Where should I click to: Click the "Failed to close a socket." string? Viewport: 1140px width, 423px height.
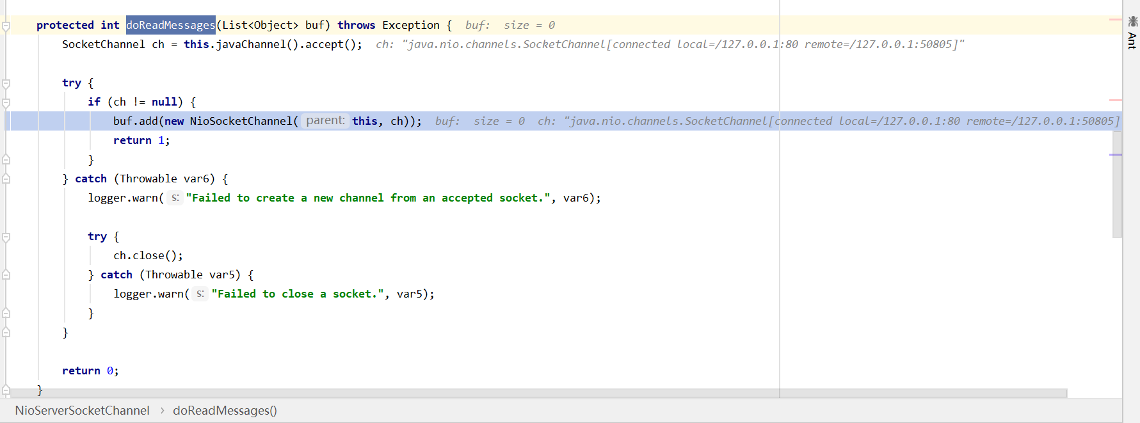tap(298, 294)
